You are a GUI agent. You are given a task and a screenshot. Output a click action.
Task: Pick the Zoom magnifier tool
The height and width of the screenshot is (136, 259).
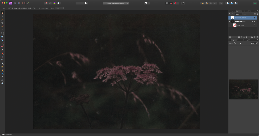(2, 83)
